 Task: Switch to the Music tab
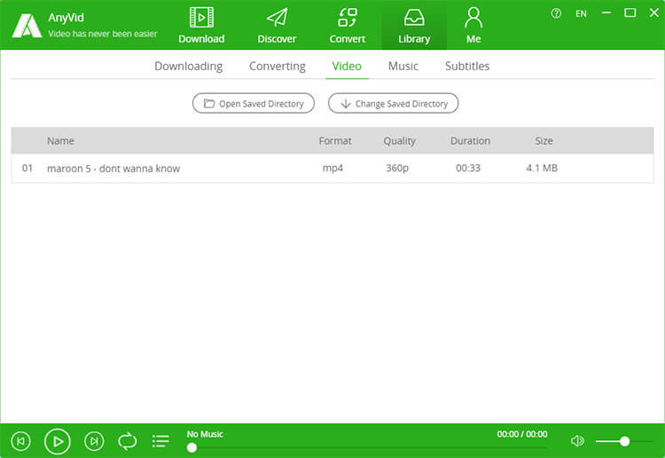(x=403, y=67)
